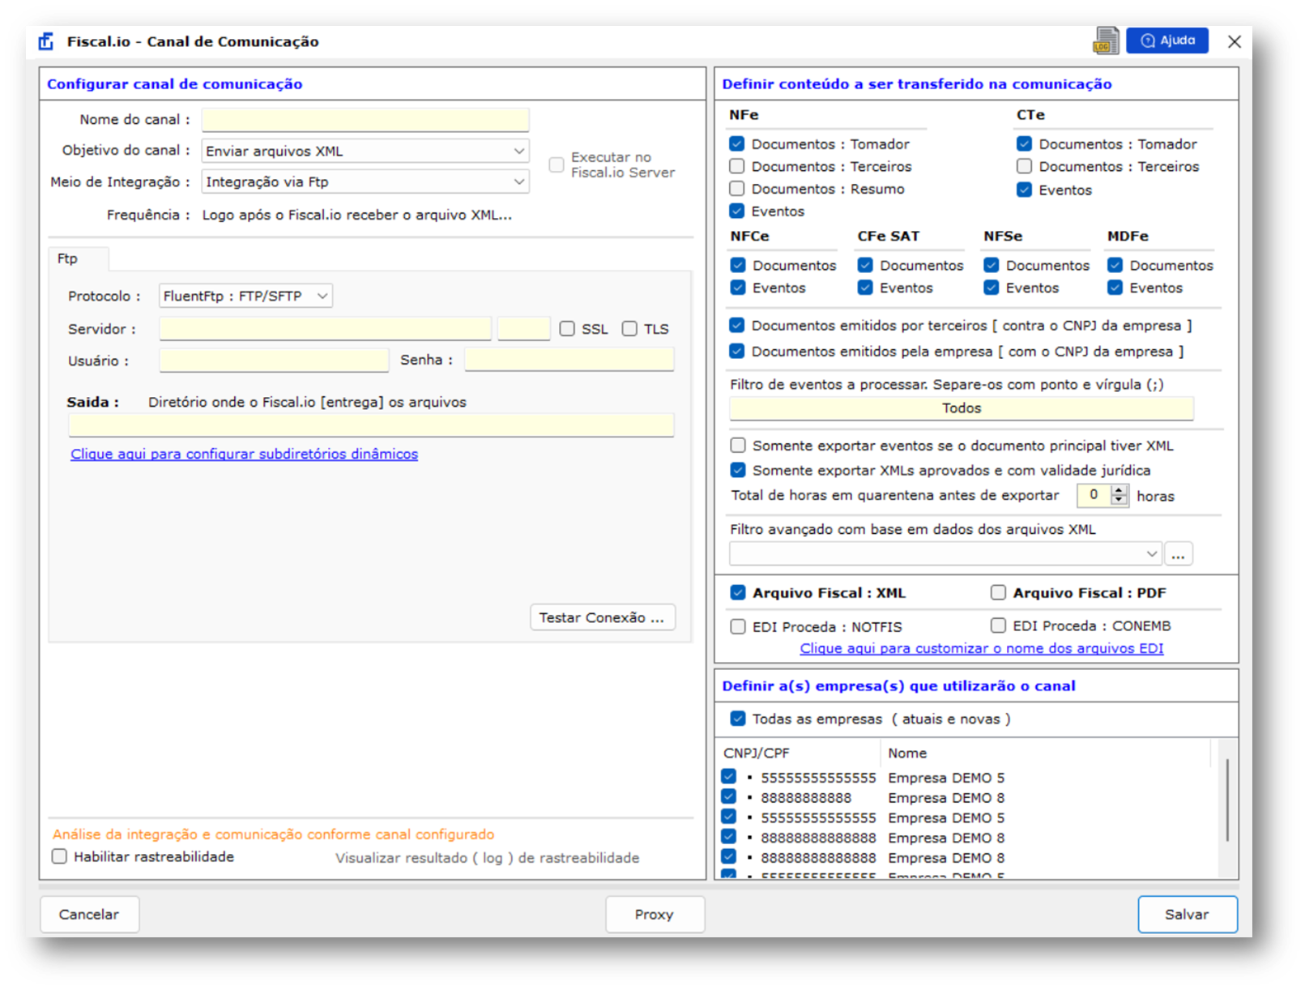Check NFe Documentos : Resumo
Viewport: 1305px width, 990px height.
(736, 189)
